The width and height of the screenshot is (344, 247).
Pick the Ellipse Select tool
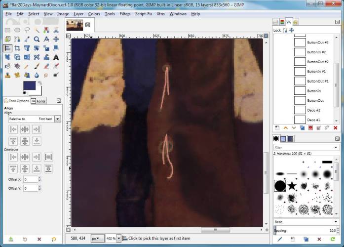[17, 30]
